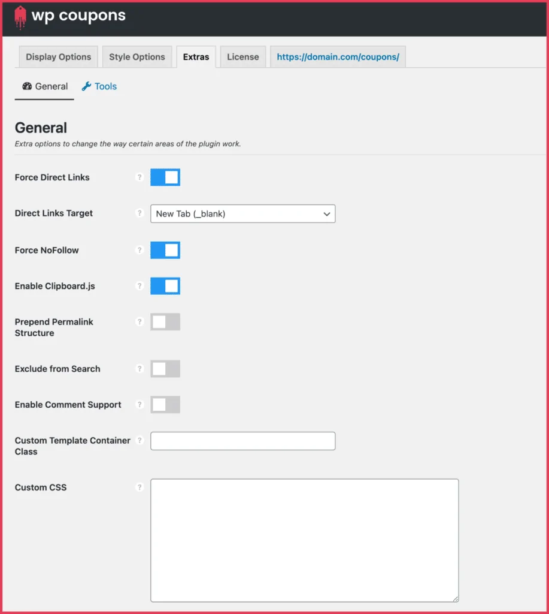
Task: Toggle Prepend Permalink Structure on
Action: point(165,322)
